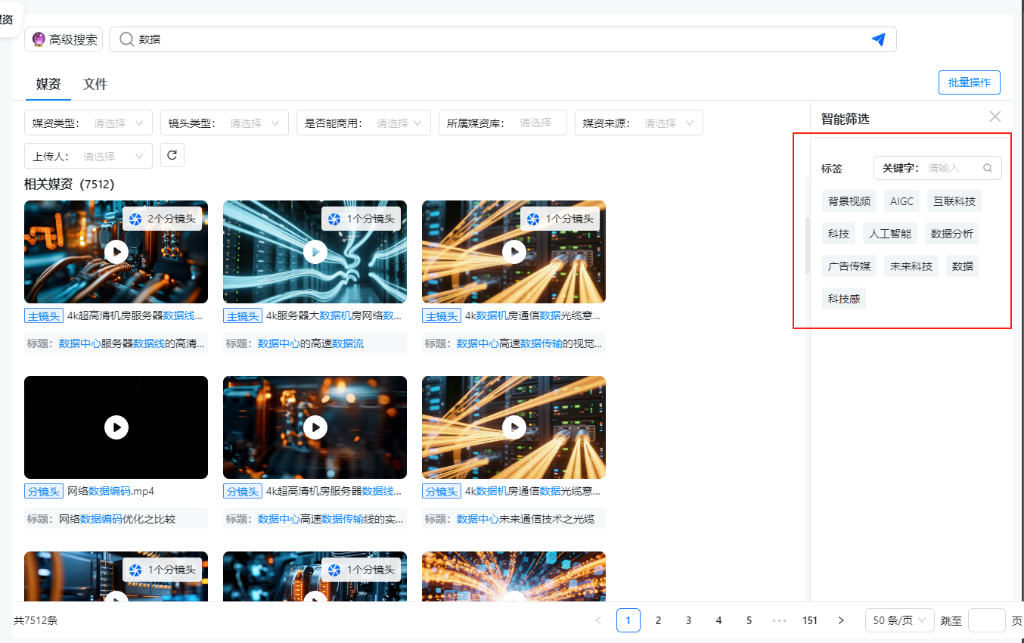Switch to the 文件 tab
Image resolution: width=1024 pixels, height=643 pixels.
click(95, 84)
